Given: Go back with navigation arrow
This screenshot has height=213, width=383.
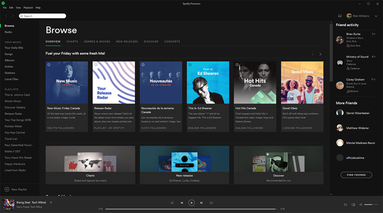Looking at the screenshot, I should pos(6,16).
